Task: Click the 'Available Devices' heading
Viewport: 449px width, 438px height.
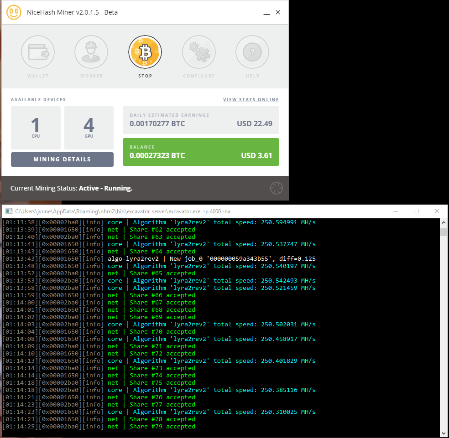Action: pos(38,99)
